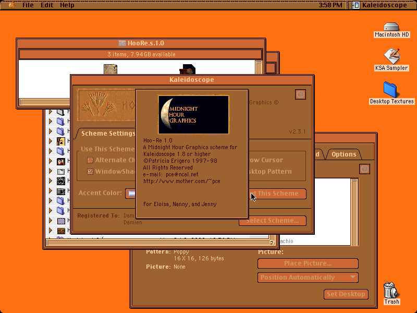This screenshot has height=313, width=417.
Task: Click the "e-mail: pce@ncal.net" line
Action: coord(171,174)
